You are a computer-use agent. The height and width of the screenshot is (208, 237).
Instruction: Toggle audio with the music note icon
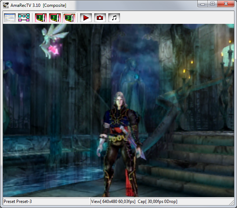[x=114, y=18]
